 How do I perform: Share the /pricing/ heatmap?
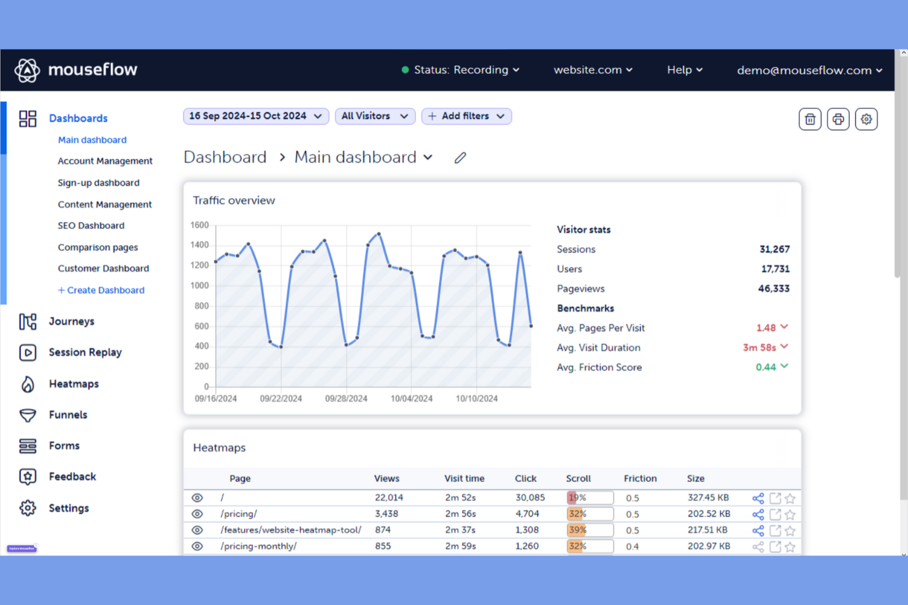point(758,514)
